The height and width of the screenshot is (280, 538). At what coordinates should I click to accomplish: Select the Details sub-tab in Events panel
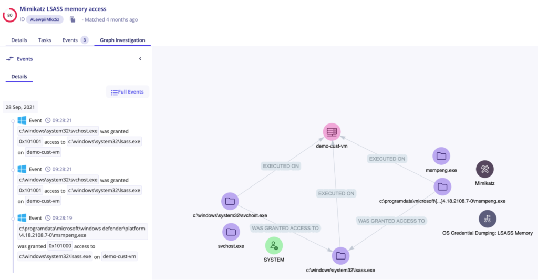pos(19,77)
